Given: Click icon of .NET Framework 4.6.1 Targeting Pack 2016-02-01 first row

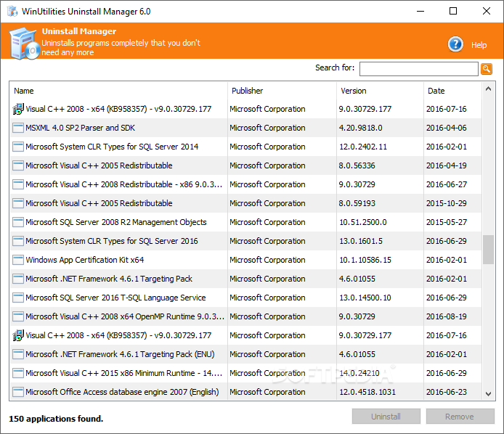Looking at the screenshot, I should point(18,279).
